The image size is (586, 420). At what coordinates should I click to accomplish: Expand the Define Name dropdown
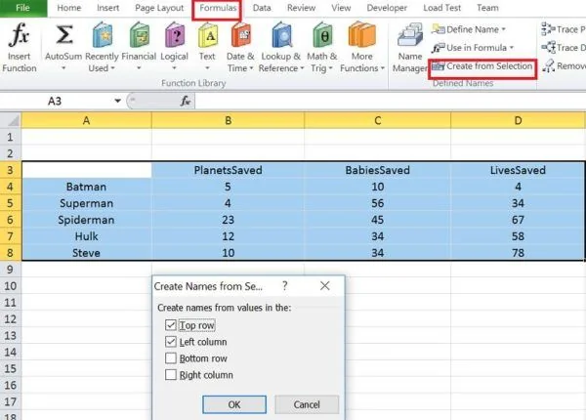click(503, 29)
